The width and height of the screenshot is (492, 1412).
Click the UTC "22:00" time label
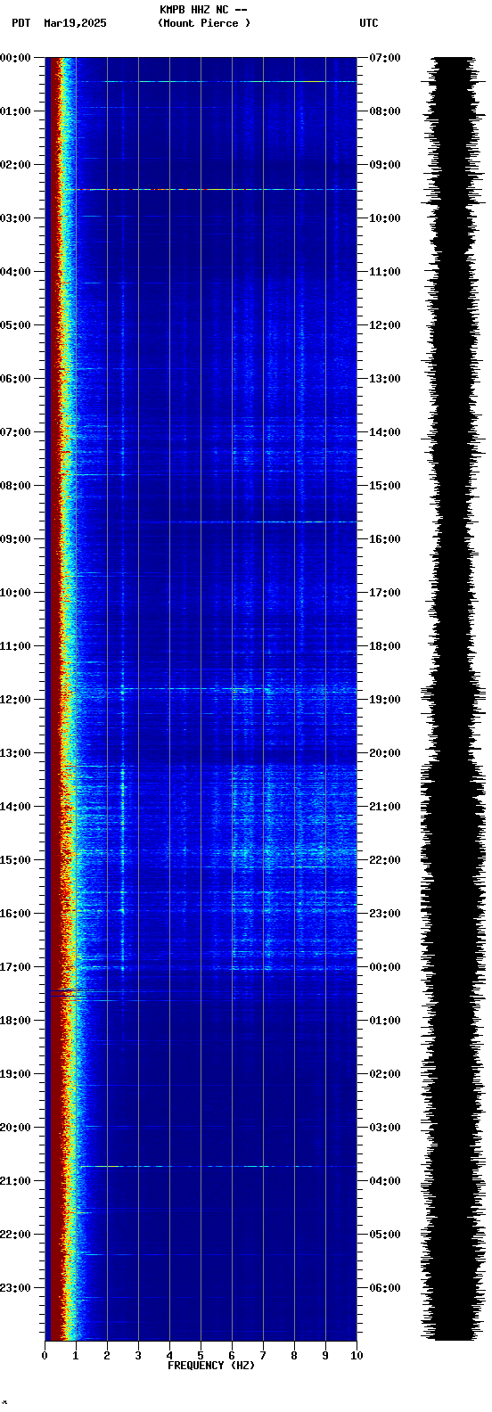(385, 860)
